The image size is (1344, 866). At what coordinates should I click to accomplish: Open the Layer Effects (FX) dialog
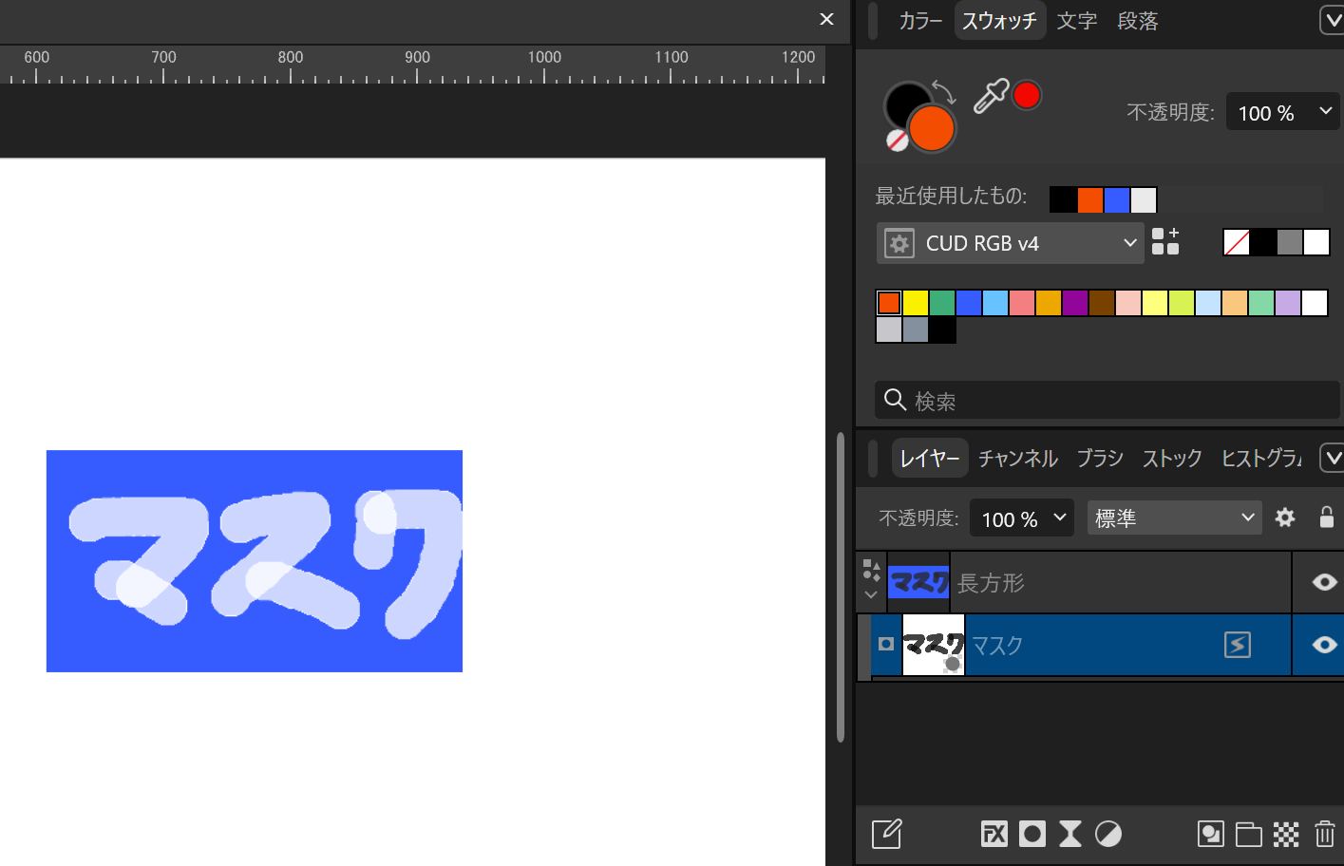[x=994, y=834]
